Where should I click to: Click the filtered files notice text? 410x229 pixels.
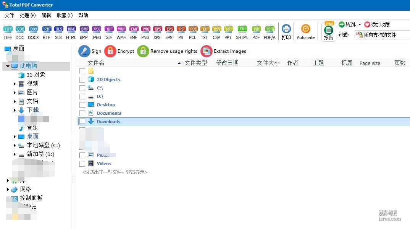[115, 172]
